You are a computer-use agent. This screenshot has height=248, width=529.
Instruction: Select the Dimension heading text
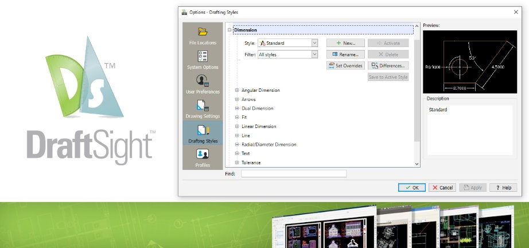click(245, 30)
